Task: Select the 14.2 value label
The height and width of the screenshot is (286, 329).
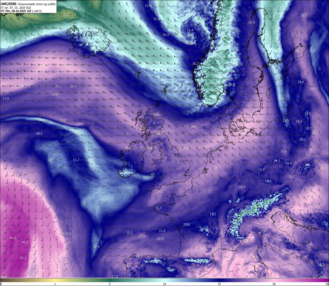Action: click(261, 169)
